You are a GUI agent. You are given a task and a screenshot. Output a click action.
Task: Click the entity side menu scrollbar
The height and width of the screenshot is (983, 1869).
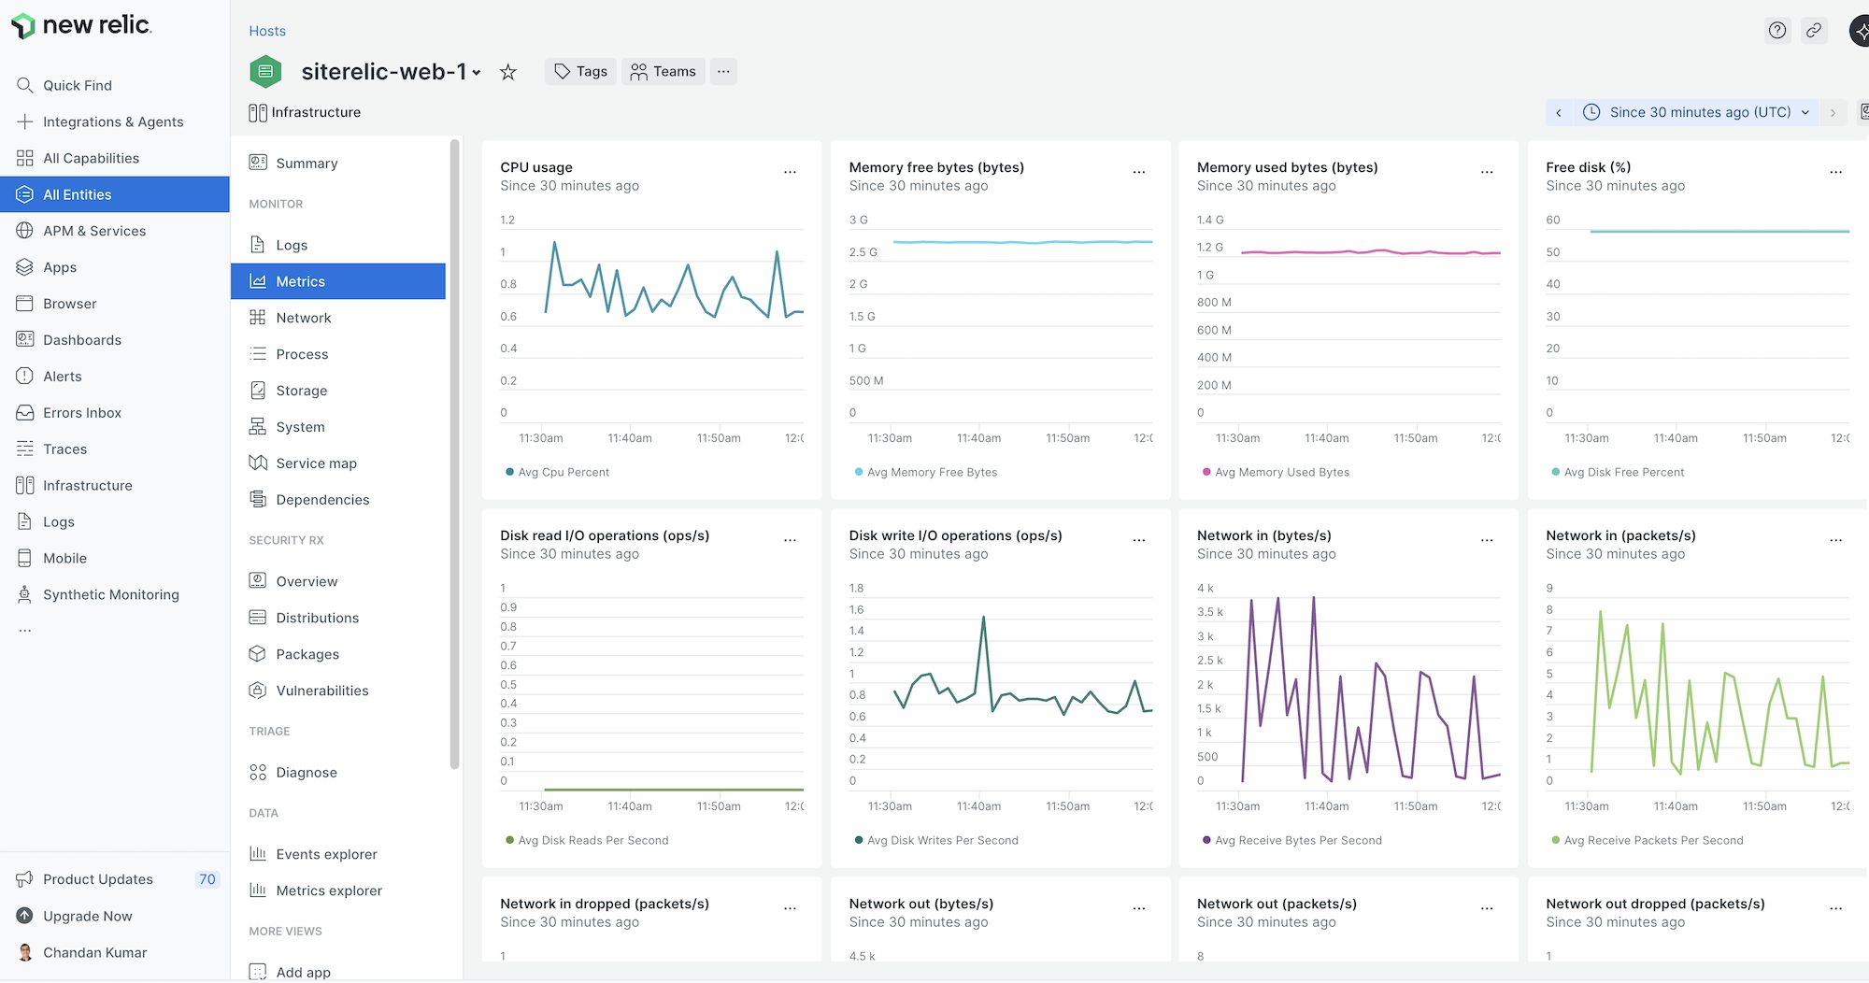[455, 453]
